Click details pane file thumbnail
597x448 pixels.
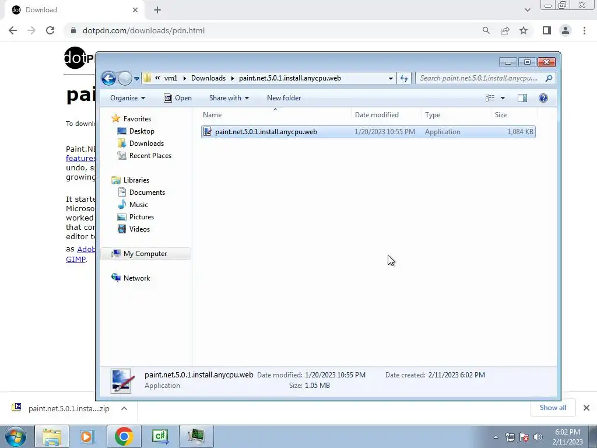[121, 380]
